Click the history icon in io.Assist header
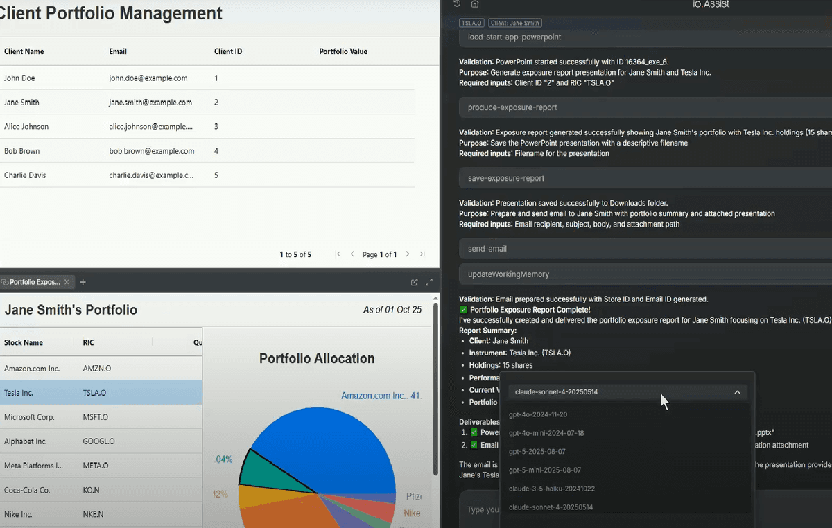 point(457,4)
